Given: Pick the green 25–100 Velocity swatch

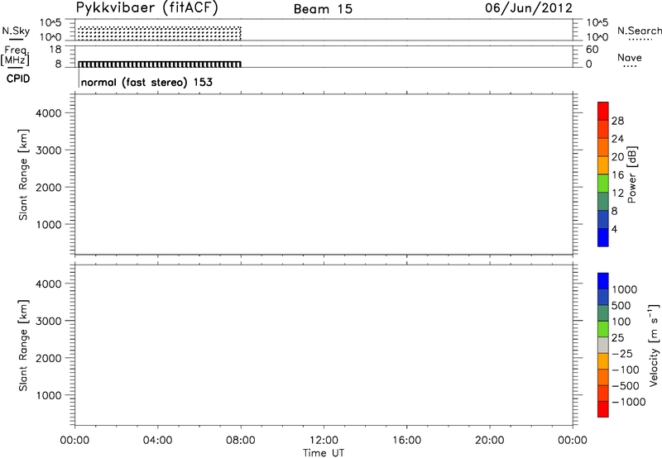Looking at the screenshot, I should (x=603, y=329).
